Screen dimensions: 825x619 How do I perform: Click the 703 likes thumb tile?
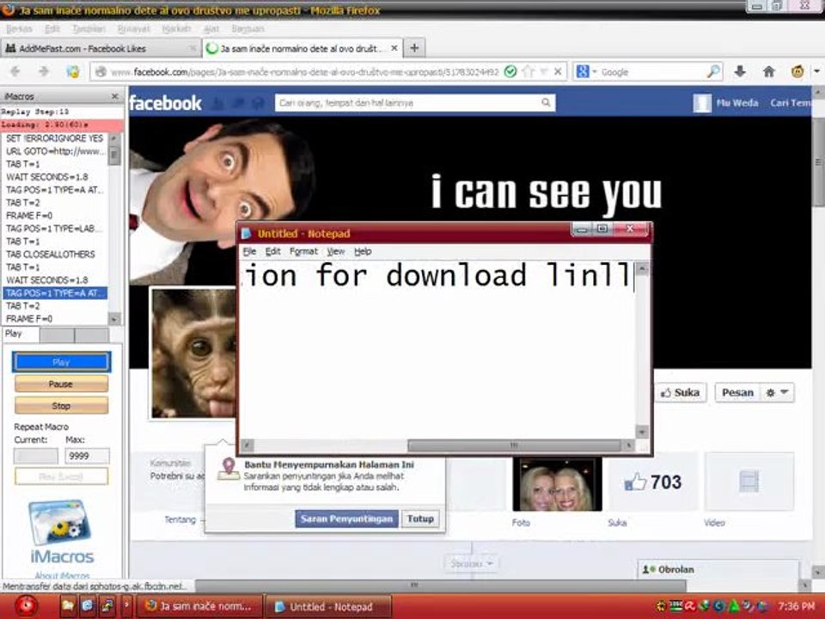coord(653,482)
